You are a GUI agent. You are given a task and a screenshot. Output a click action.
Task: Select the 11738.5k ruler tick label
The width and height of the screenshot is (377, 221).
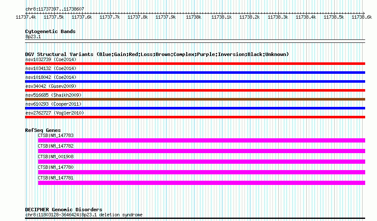tap(334, 17)
